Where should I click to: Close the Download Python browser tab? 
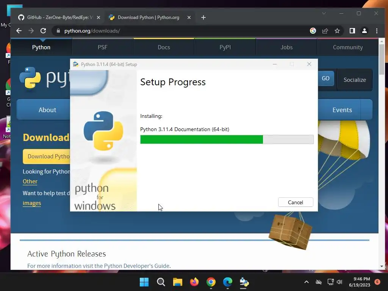pos(189,17)
